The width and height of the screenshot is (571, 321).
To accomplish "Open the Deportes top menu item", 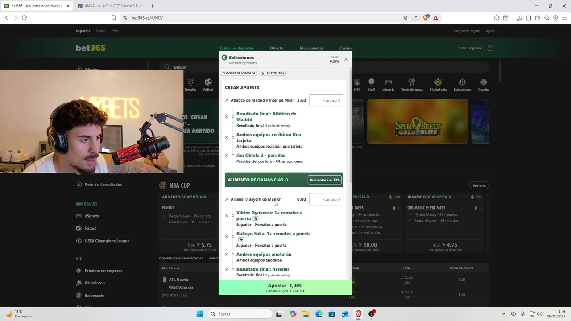I will [83, 31].
